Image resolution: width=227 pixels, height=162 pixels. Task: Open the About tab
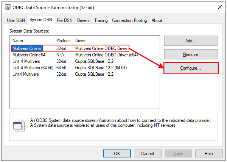pyautogui.click(x=157, y=20)
